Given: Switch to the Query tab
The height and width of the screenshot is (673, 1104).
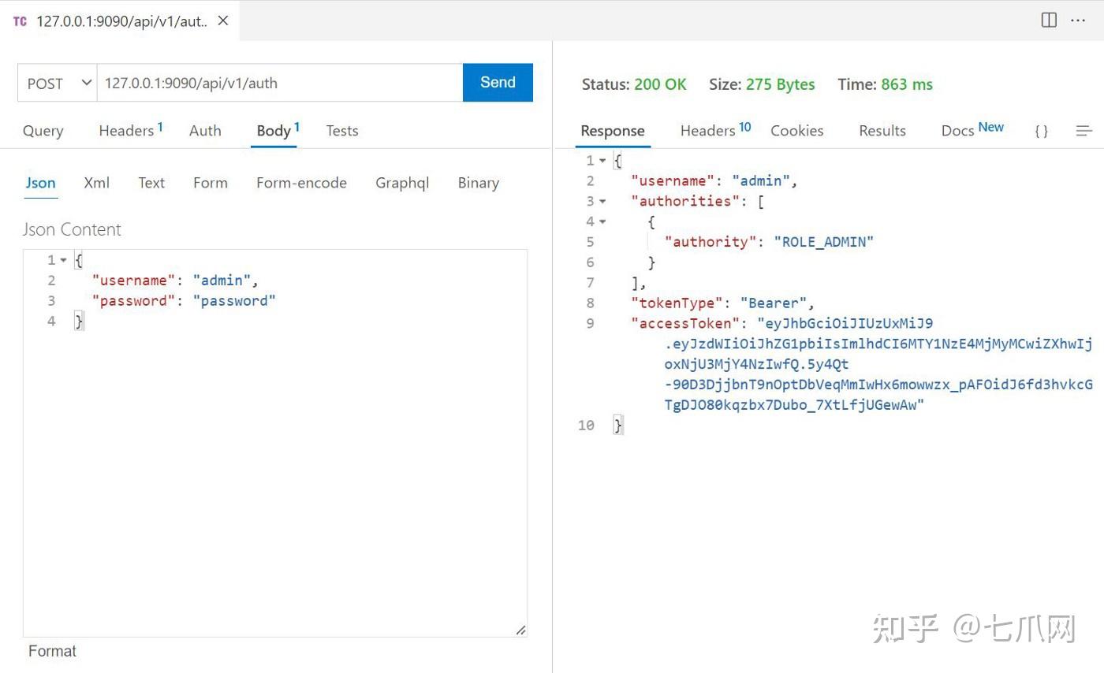Looking at the screenshot, I should click(43, 131).
